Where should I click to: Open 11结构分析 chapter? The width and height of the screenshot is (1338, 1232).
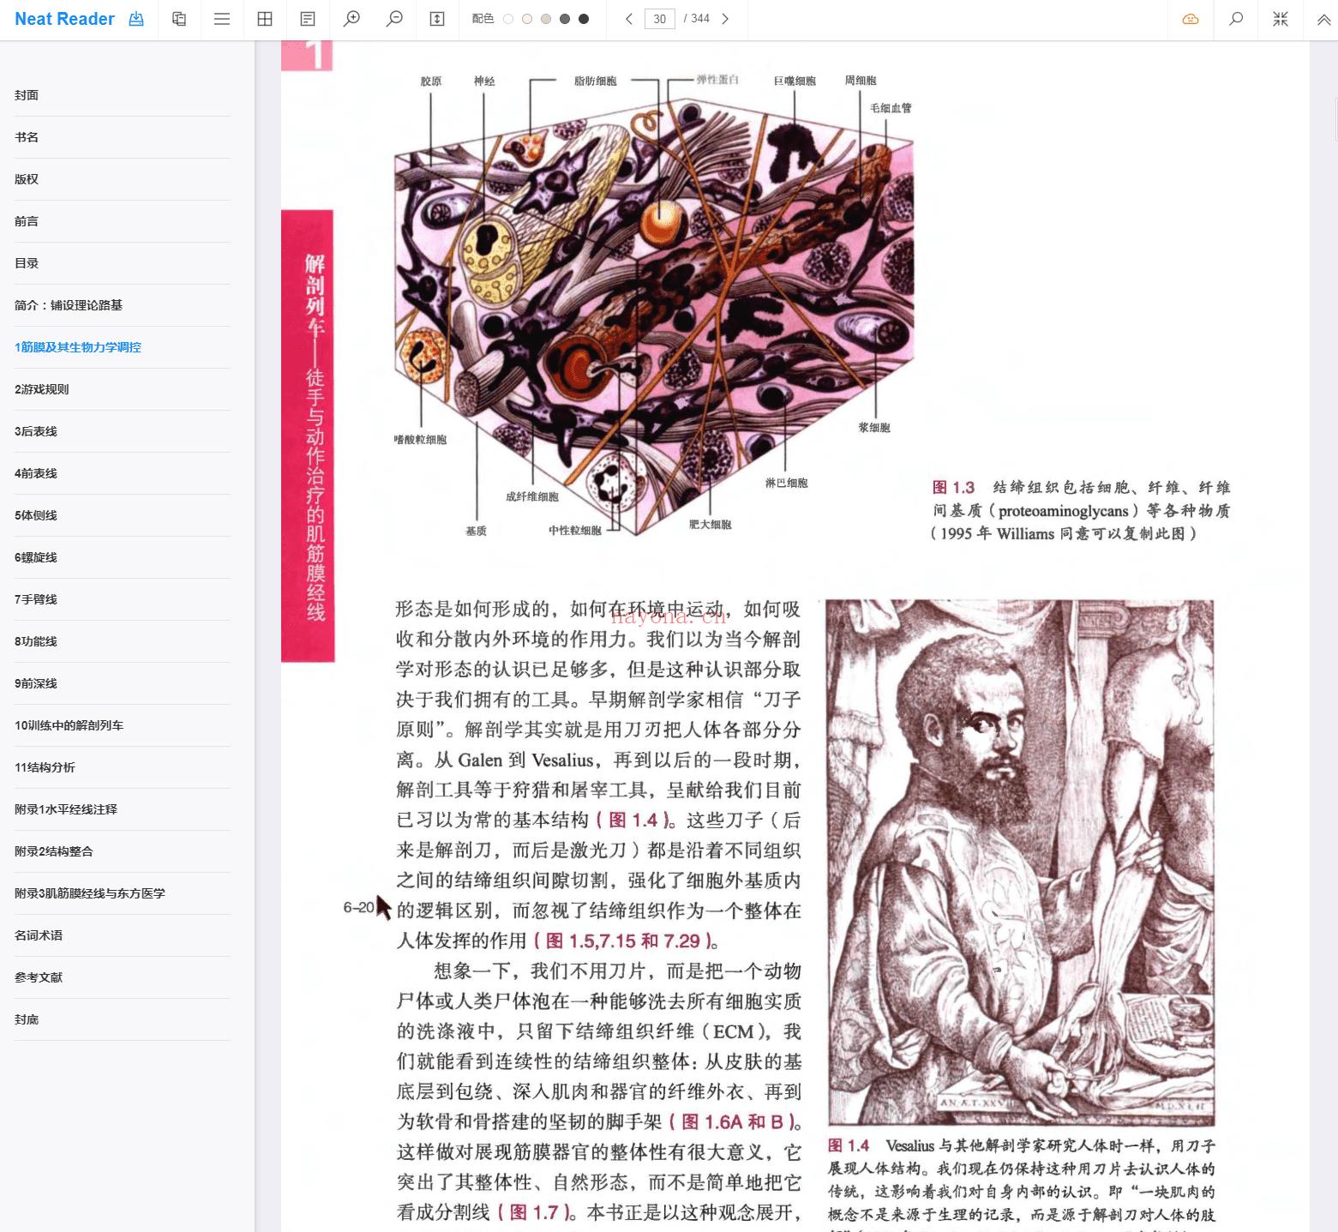point(123,767)
